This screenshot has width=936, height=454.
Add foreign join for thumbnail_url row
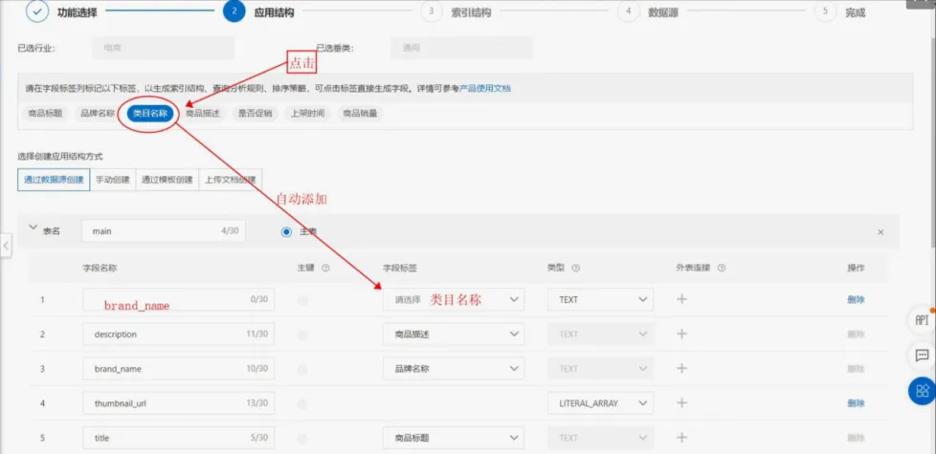coord(681,402)
